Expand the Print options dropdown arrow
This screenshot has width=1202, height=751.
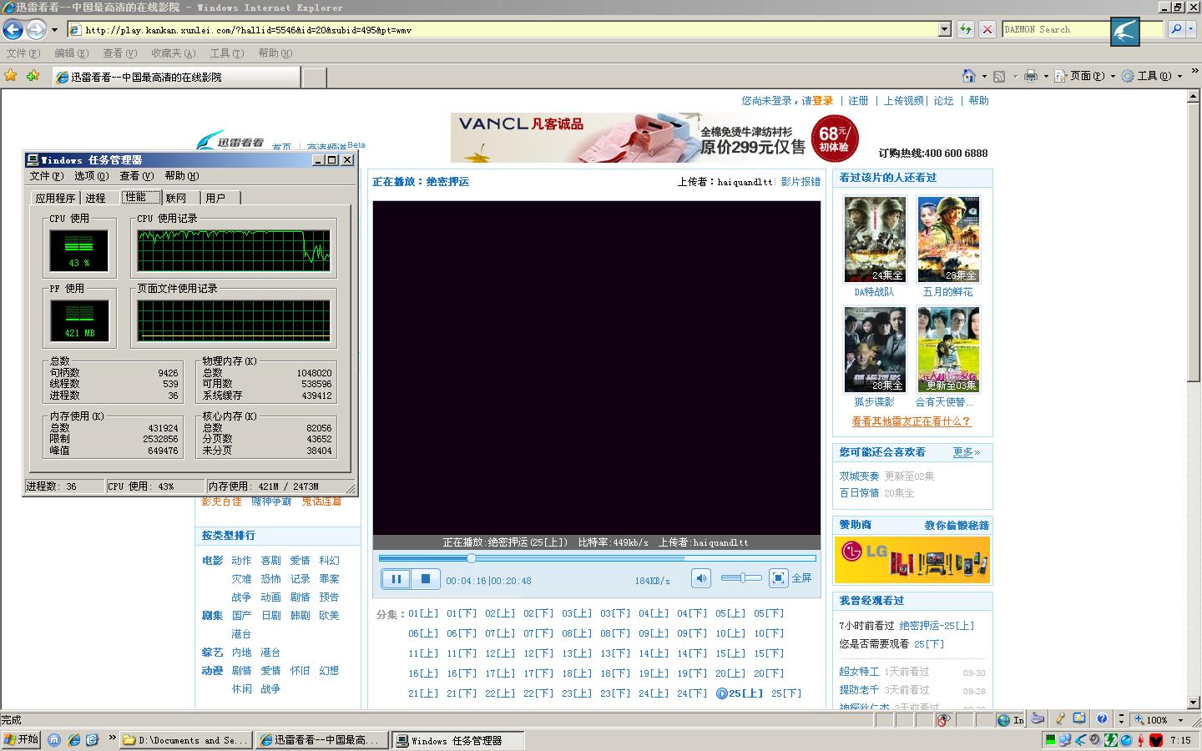[x=1045, y=76]
